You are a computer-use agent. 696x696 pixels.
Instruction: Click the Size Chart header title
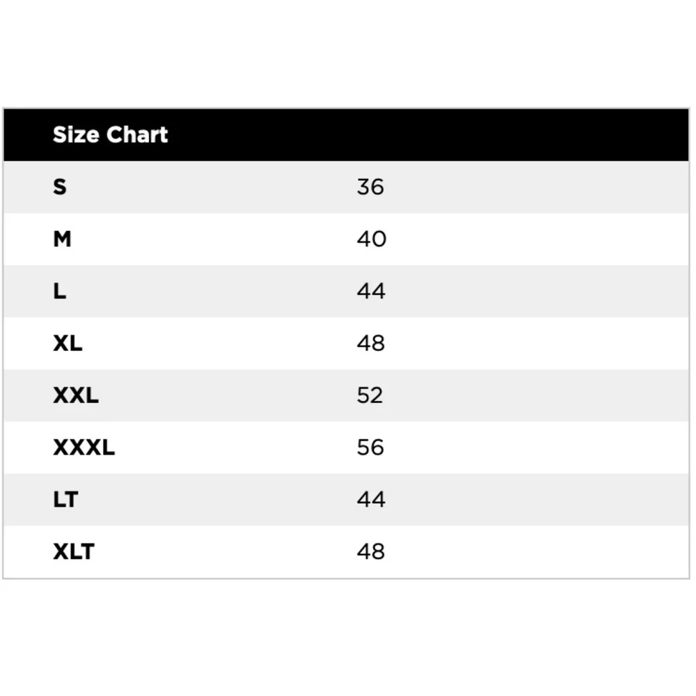[110, 134]
